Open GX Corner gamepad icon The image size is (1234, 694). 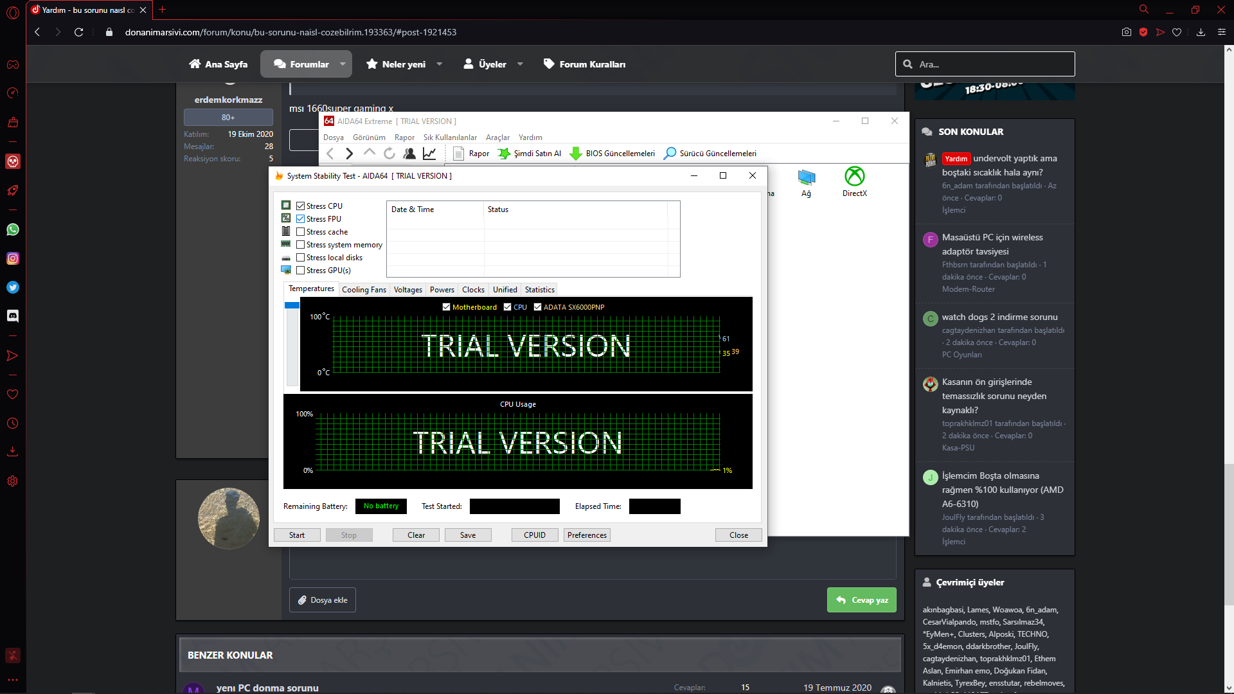[13, 65]
